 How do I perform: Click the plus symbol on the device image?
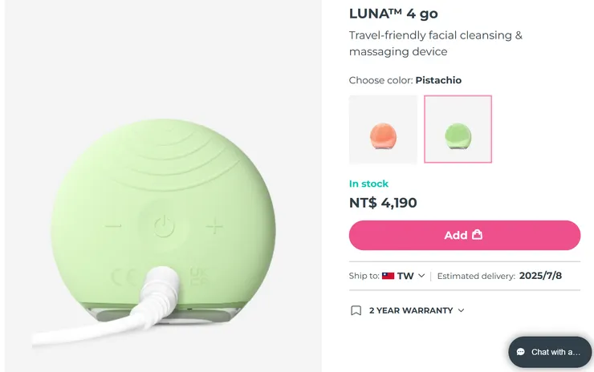coord(214,226)
